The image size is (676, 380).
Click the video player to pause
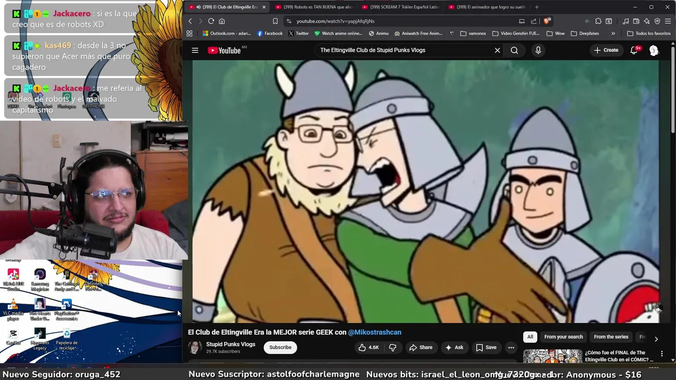click(x=426, y=191)
